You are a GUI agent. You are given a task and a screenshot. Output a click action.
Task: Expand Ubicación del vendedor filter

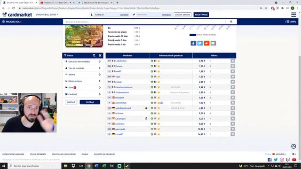coord(83,61)
